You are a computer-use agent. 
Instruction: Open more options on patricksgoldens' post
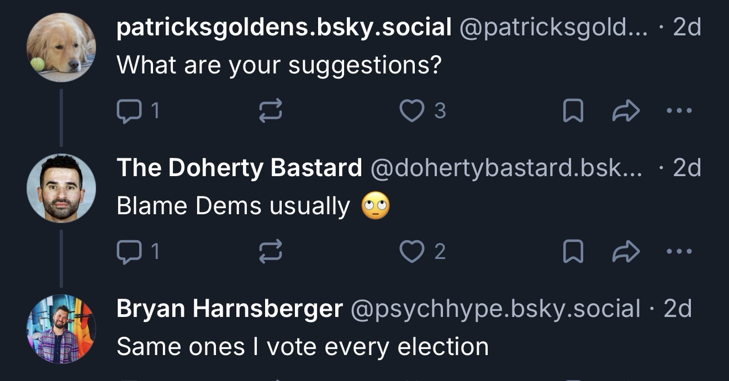(x=679, y=112)
